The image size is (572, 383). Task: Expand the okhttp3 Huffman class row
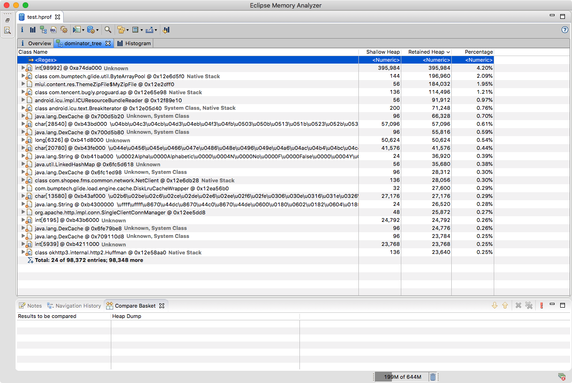pyautogui.click(x=23, y=252)
